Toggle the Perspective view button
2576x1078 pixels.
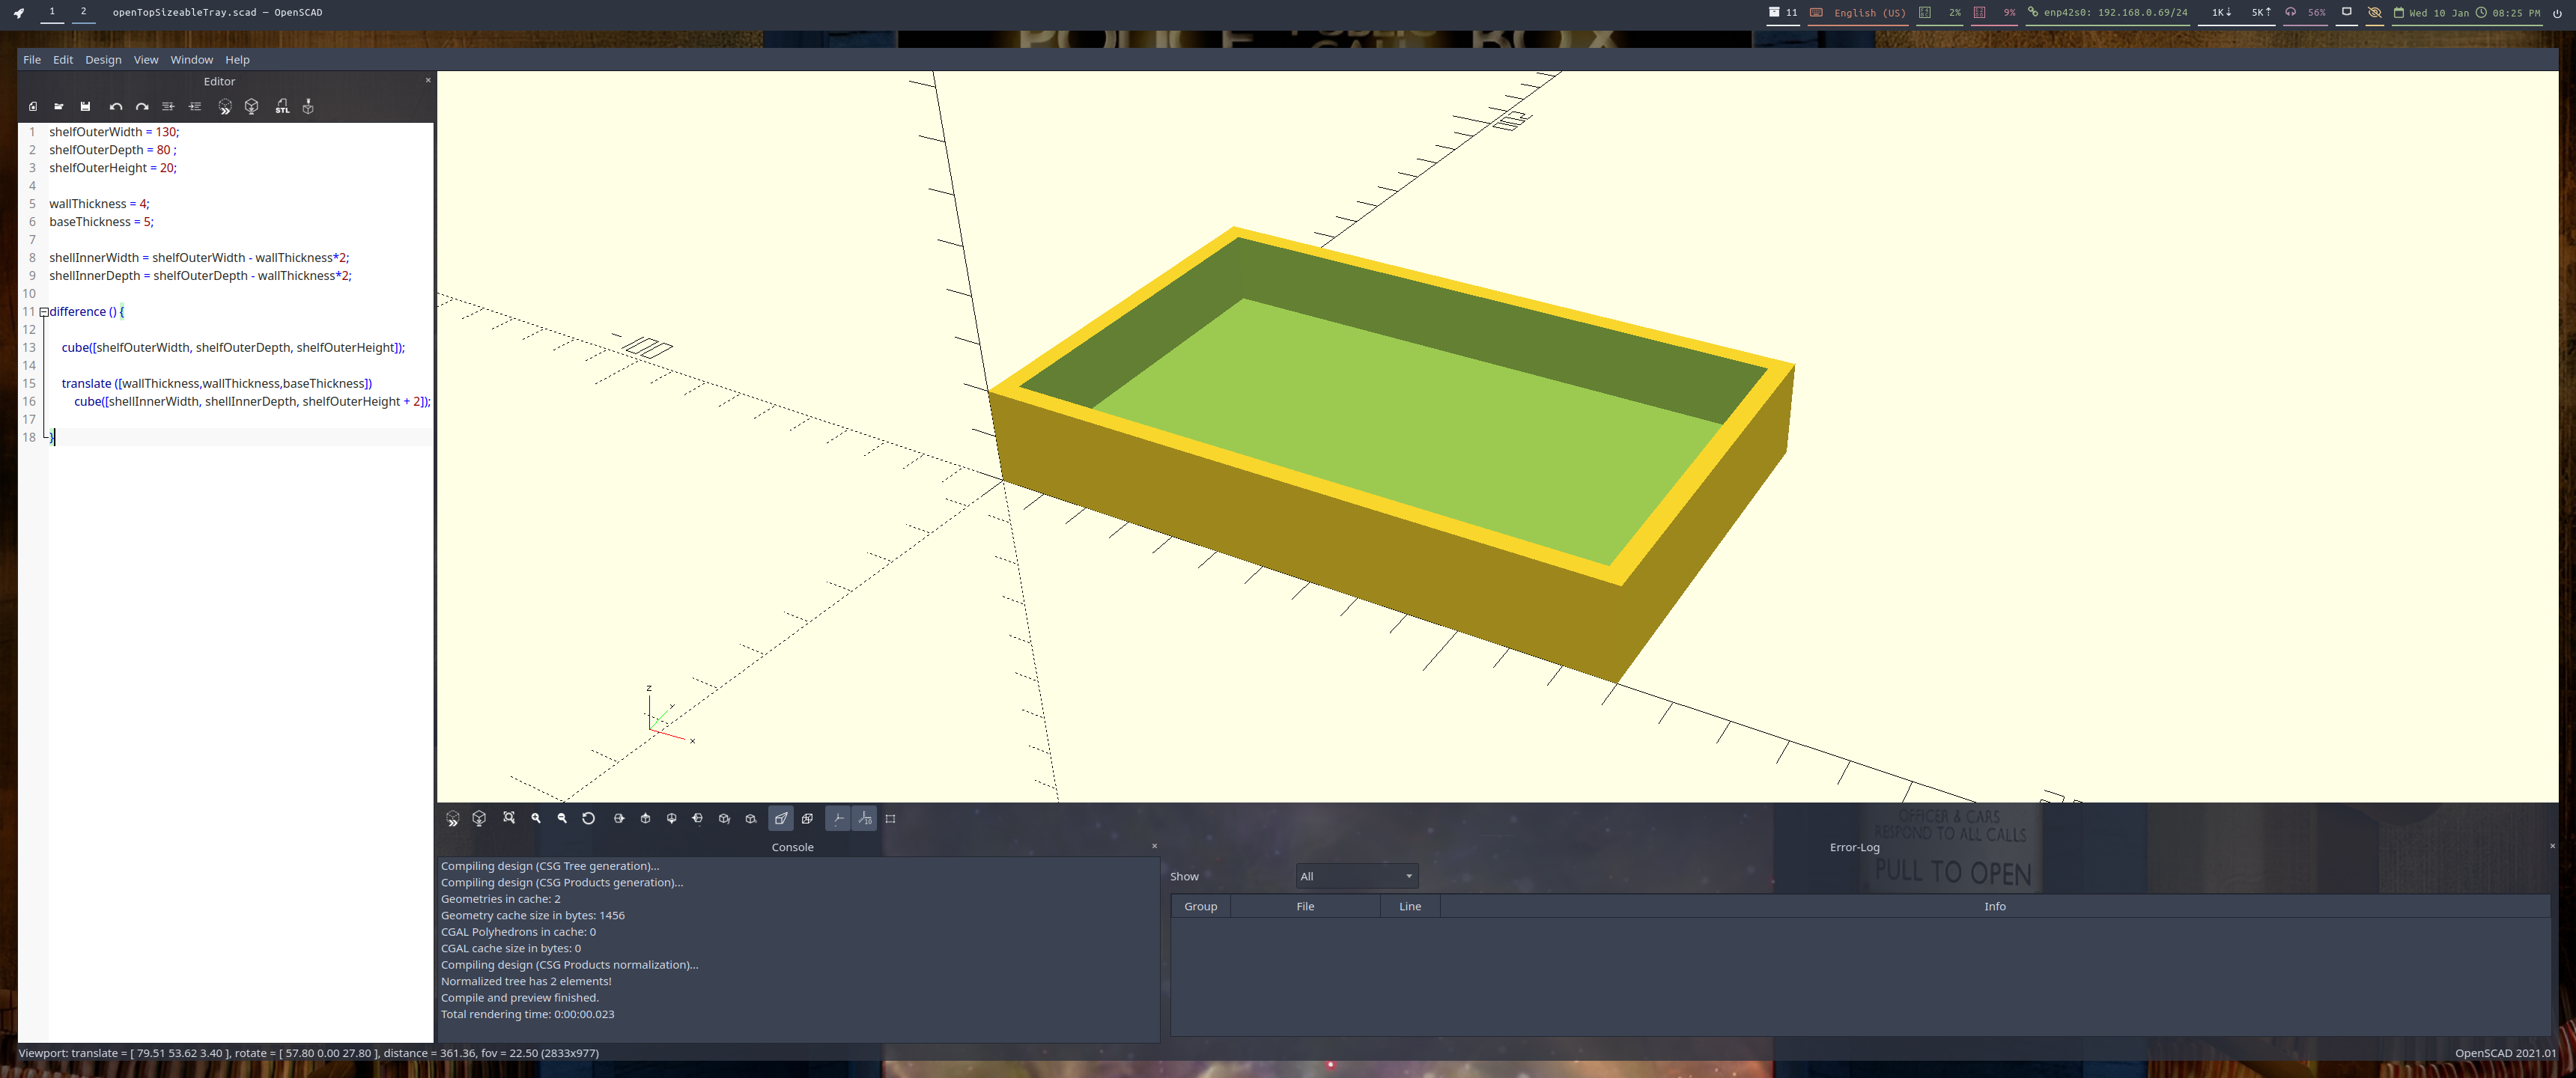pyautogui.click(x=781, y=818)
